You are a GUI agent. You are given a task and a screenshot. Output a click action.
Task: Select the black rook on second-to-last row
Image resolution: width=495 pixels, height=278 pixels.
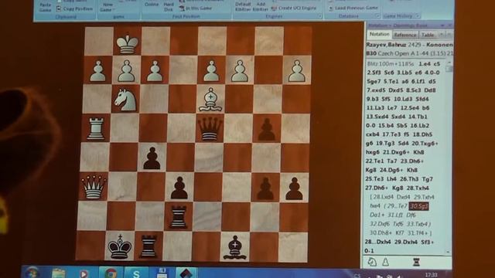click(x=179, y=217)
